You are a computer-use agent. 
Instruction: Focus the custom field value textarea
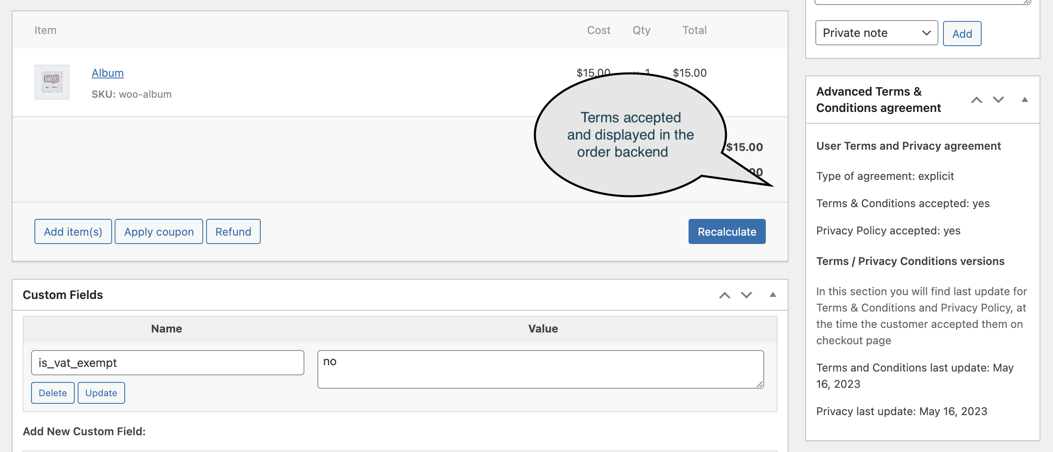point(540,369)
